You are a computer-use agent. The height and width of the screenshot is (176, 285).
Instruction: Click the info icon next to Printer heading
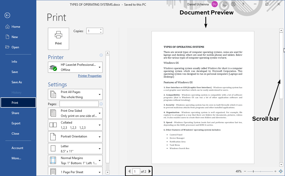[101, 55]
